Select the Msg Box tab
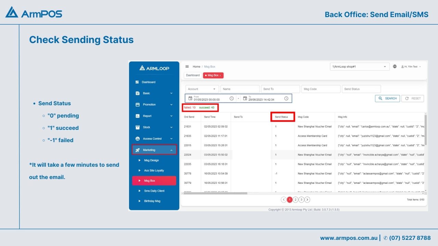The height and width of the screenshot is (246, 438). click(211, 75)
